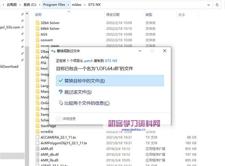
Task: Click the refresh icon beside the address bar
Action: [x=218, y=5]
